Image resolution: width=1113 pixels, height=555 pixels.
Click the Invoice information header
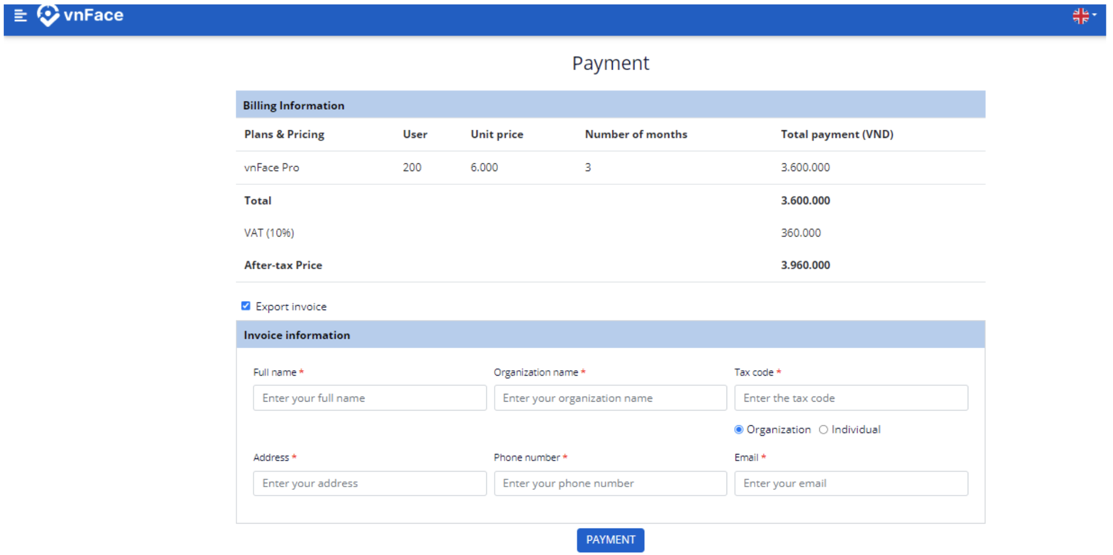[x=610, y=334]
